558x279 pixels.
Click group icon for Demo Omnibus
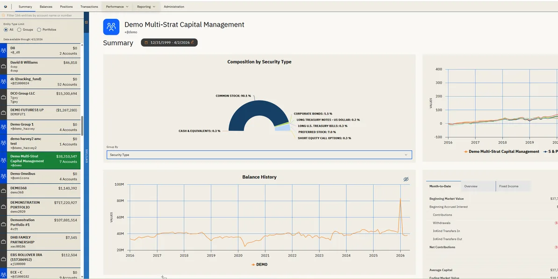pos(4,176)
